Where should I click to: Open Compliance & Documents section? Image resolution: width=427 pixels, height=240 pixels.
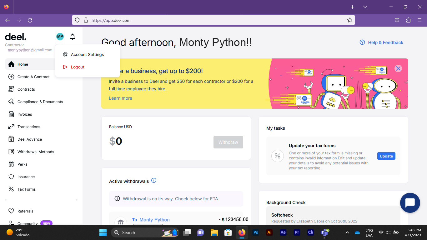40,102
